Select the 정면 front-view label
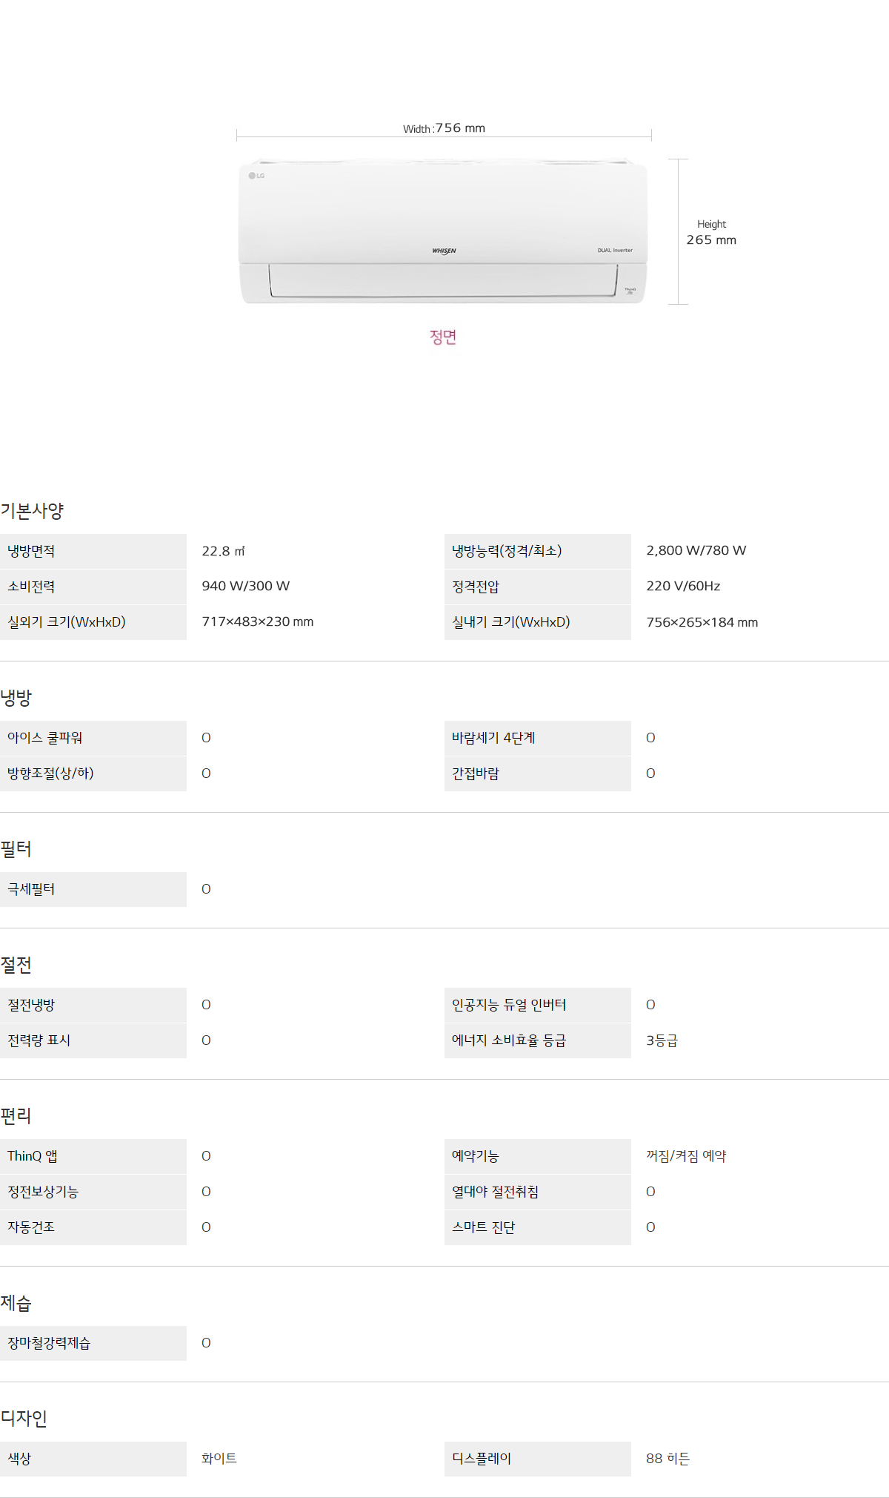This screenshot has width=889, height=1498. point(443,337)
